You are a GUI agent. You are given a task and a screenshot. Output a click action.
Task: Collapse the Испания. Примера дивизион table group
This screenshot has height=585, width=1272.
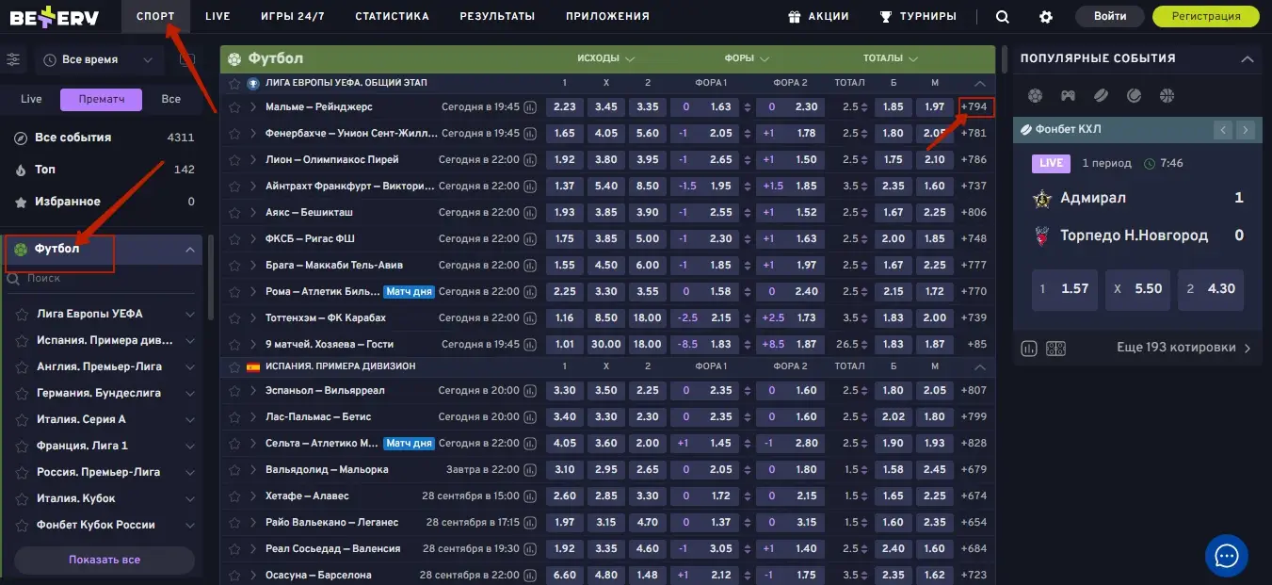pos(980,366)
